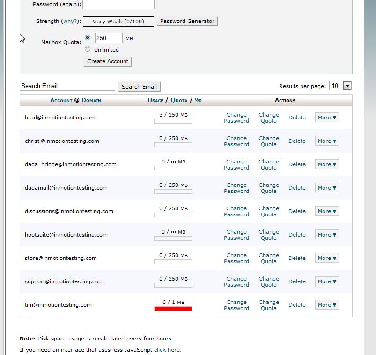
Task: Change Quota for discussions@inmotiontesting.com
Action: pos(269,212)
